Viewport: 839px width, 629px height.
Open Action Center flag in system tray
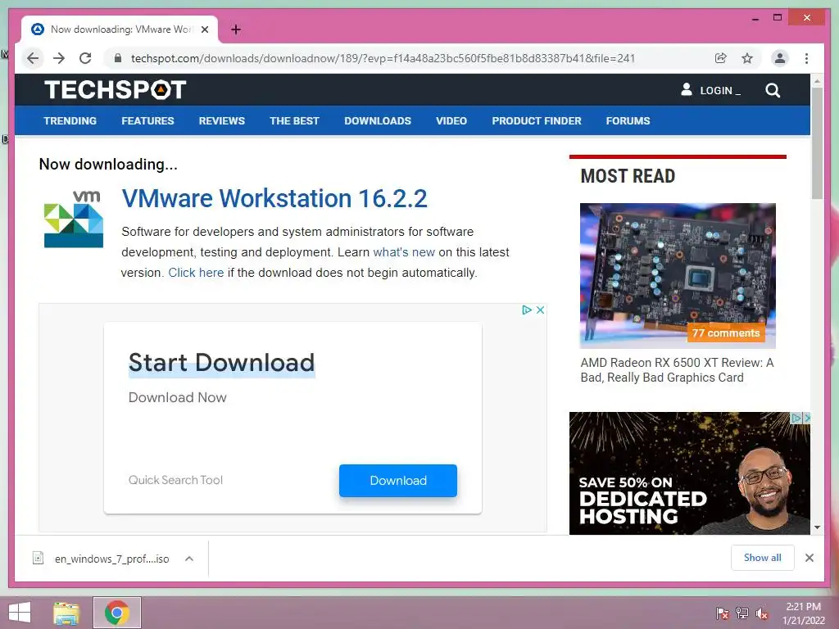tap(722, 613)
